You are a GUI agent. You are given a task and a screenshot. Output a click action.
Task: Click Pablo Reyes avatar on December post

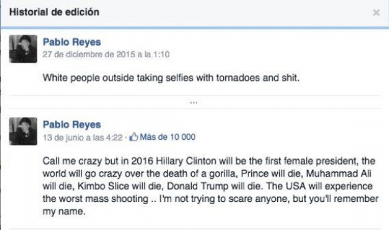23,49
